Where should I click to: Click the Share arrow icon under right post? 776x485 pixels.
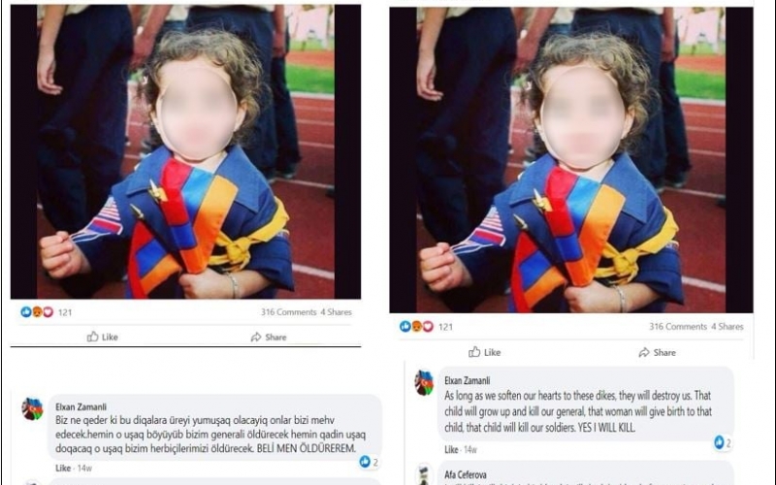(644, 352)
